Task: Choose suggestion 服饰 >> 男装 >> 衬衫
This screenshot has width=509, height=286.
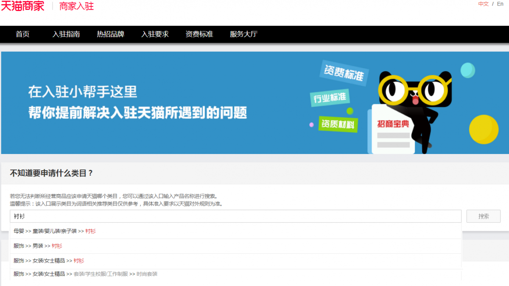Action: (x=235, y=246)
